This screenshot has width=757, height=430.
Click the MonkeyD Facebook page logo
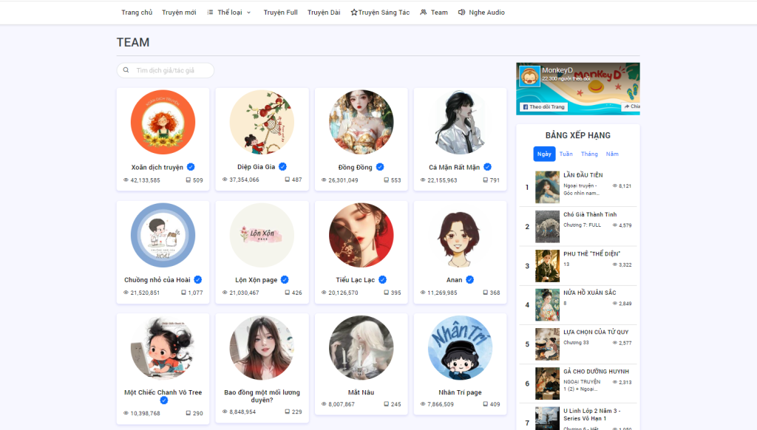click(529, 76)
